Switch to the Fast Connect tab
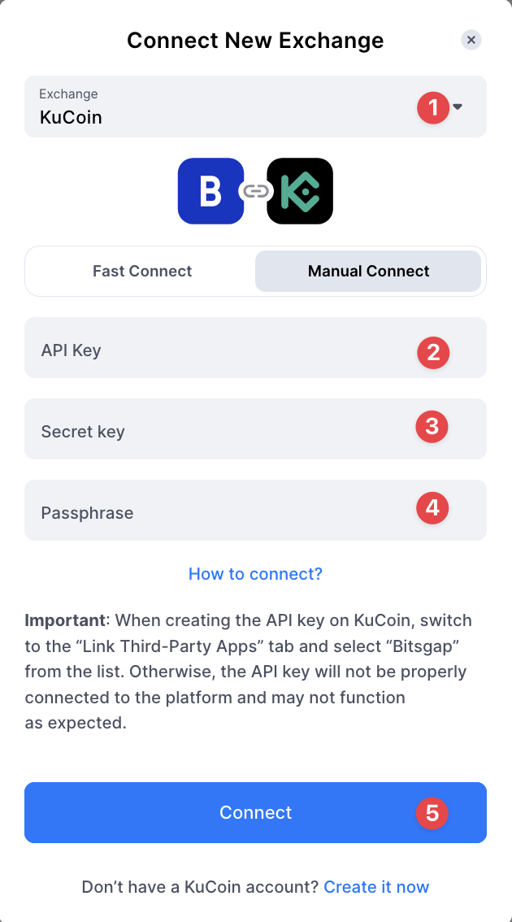Image resolution: width=512 pixels, height=922 pixels. (x=142, y=272)
